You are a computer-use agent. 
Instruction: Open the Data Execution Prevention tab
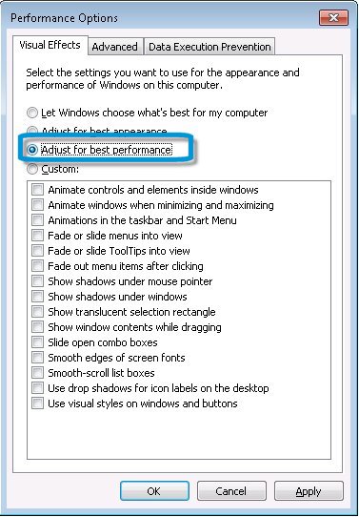pyautogui.click(x=209, y=47)
